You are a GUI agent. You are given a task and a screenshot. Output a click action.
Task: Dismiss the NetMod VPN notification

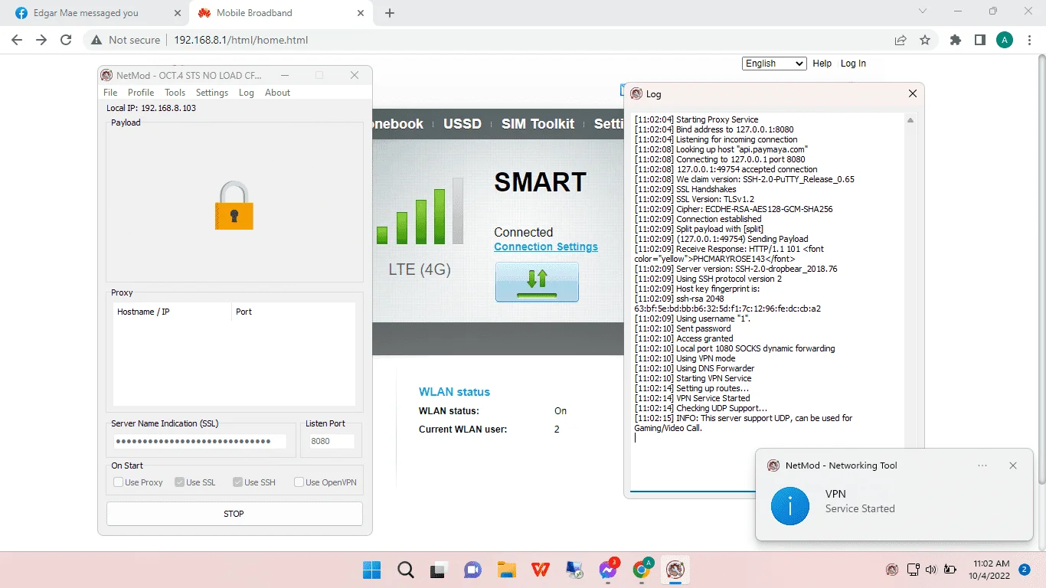(x=1013, y=465)
